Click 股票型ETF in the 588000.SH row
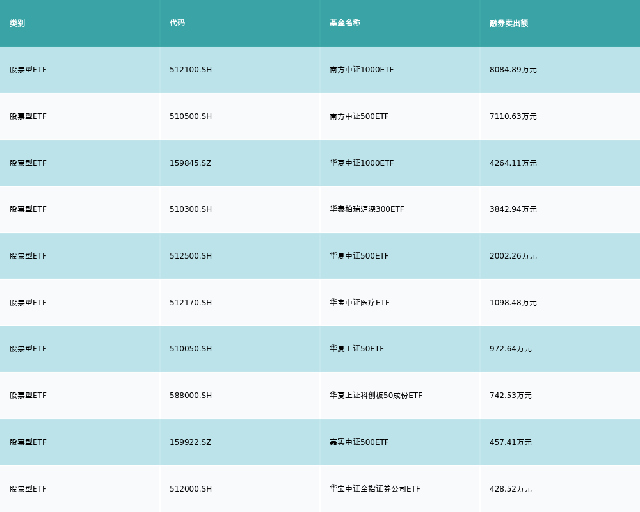 tap(28, 396)
